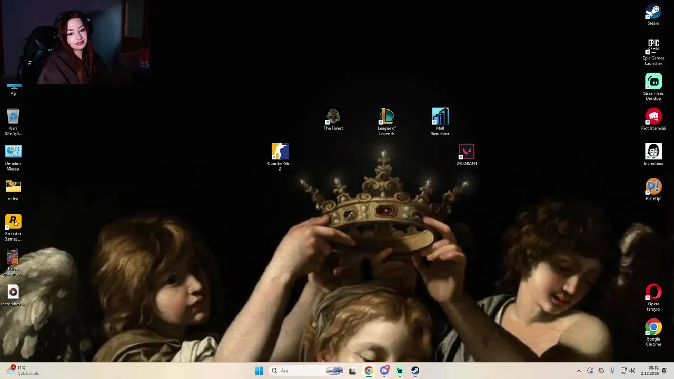This screenshot has height=379, width=674.
Task: Select the incredibox video file icon
Action: pyautogui.click(x=13, y=295)
